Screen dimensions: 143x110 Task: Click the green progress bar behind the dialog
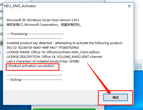click(x=64, y=109)
